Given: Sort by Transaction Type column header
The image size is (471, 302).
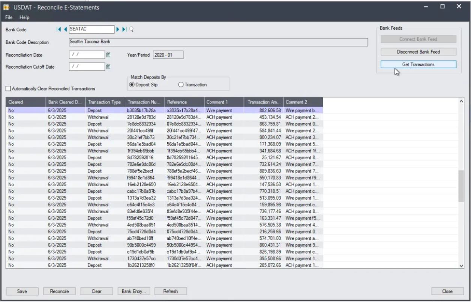Looking at the screenshot, I should [x=105, y=102].
